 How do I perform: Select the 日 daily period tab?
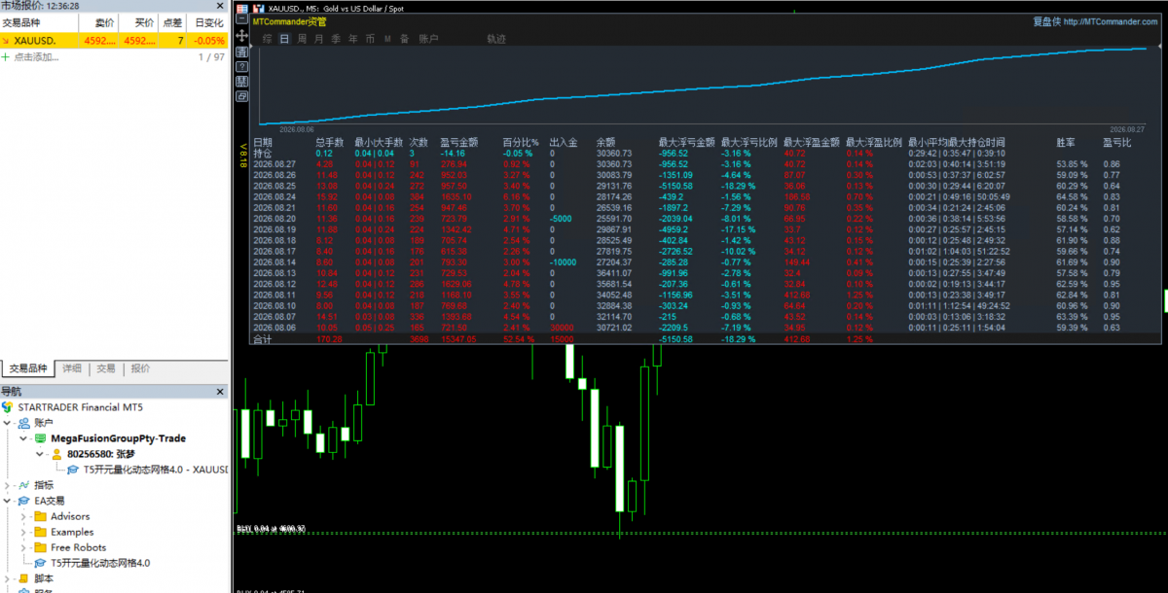tap(284, 39)
